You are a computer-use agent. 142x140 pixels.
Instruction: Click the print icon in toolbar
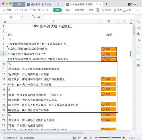click(x=30, y=10)
